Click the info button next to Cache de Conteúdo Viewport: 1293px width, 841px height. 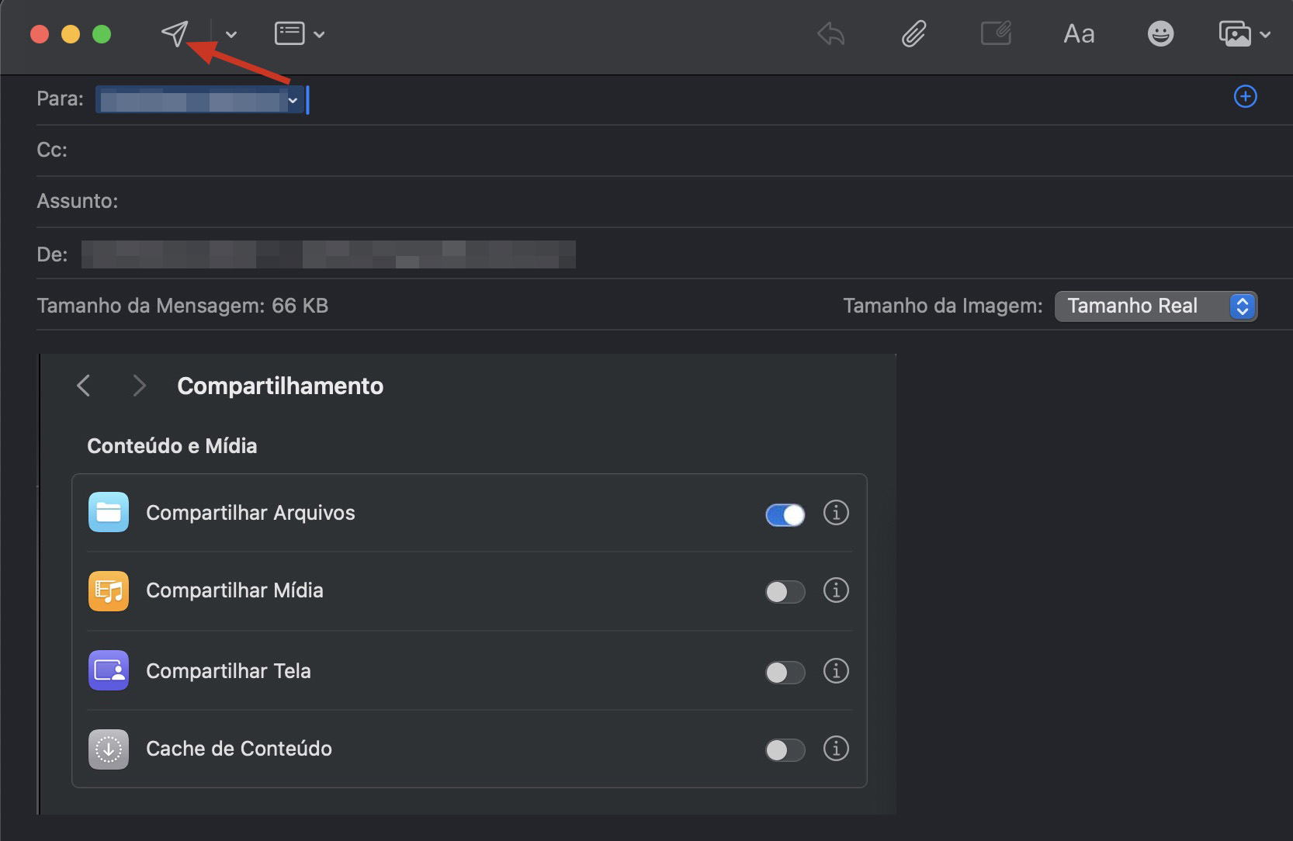836,749
